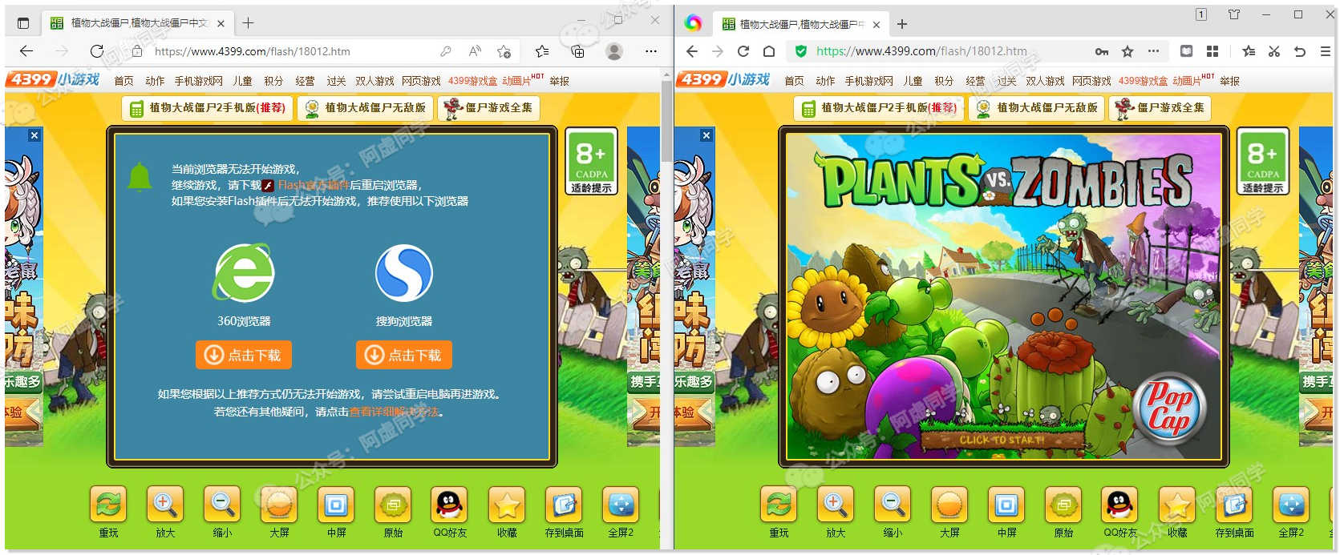Click the left browser address bar URL
The image size is (1340, 555).
[x=252, y=51]
